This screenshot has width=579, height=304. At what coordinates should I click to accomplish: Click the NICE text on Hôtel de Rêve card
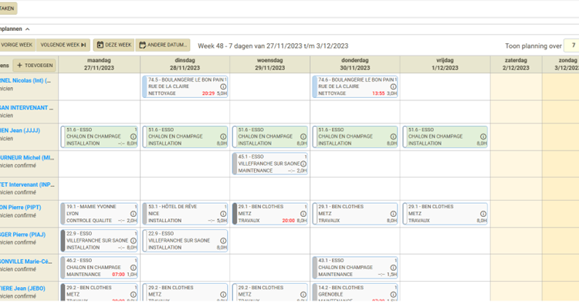pos(154,214)
